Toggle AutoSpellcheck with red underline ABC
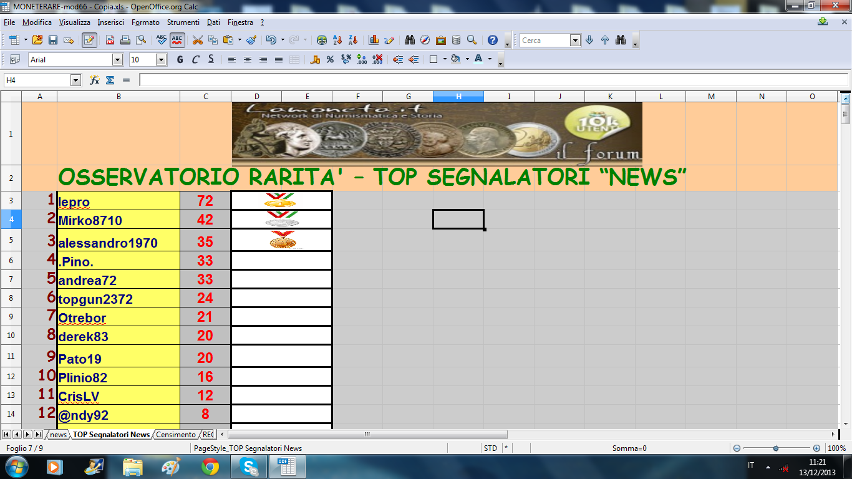Screen dimensions: 852x479 177,40
